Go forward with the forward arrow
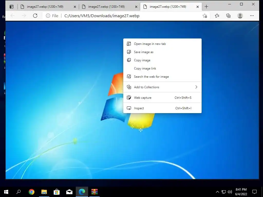Viewport: 263px width, 197px height. 24,16
